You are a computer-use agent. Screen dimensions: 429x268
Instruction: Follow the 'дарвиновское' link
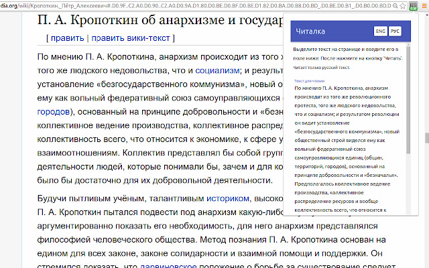tap(168, 265)
